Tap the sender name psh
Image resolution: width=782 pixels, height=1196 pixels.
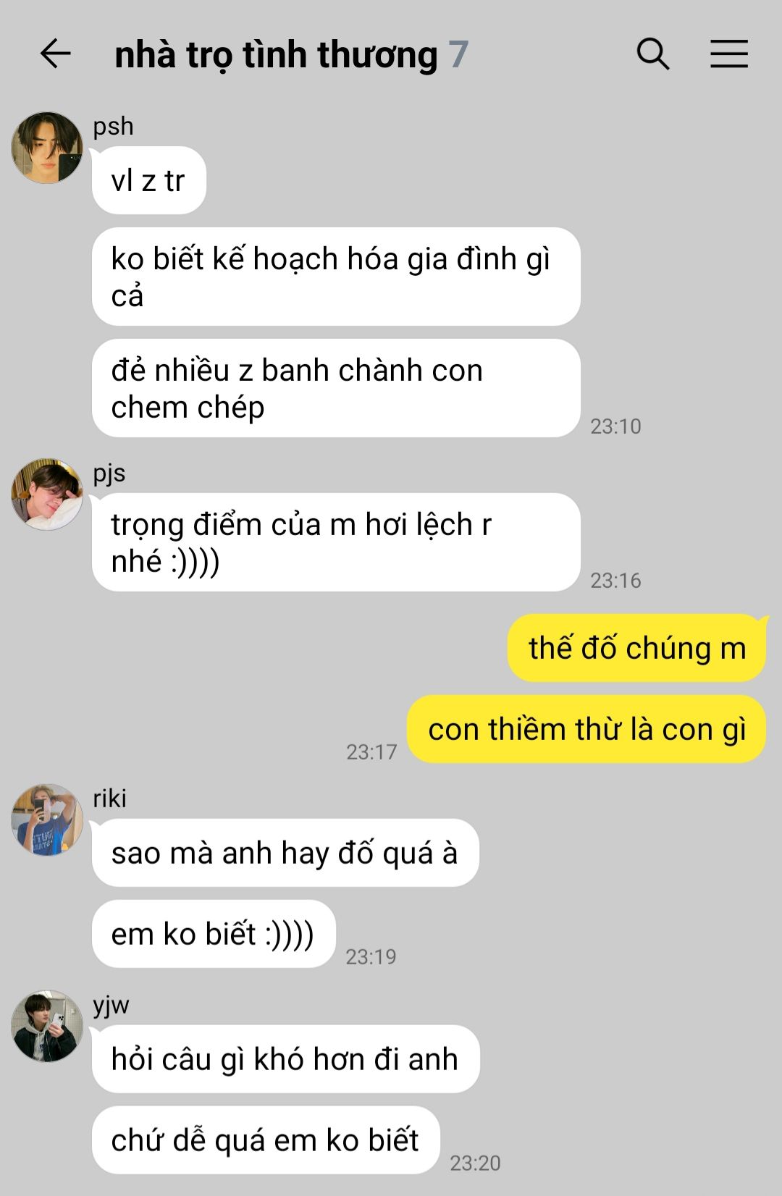(113, 127)
